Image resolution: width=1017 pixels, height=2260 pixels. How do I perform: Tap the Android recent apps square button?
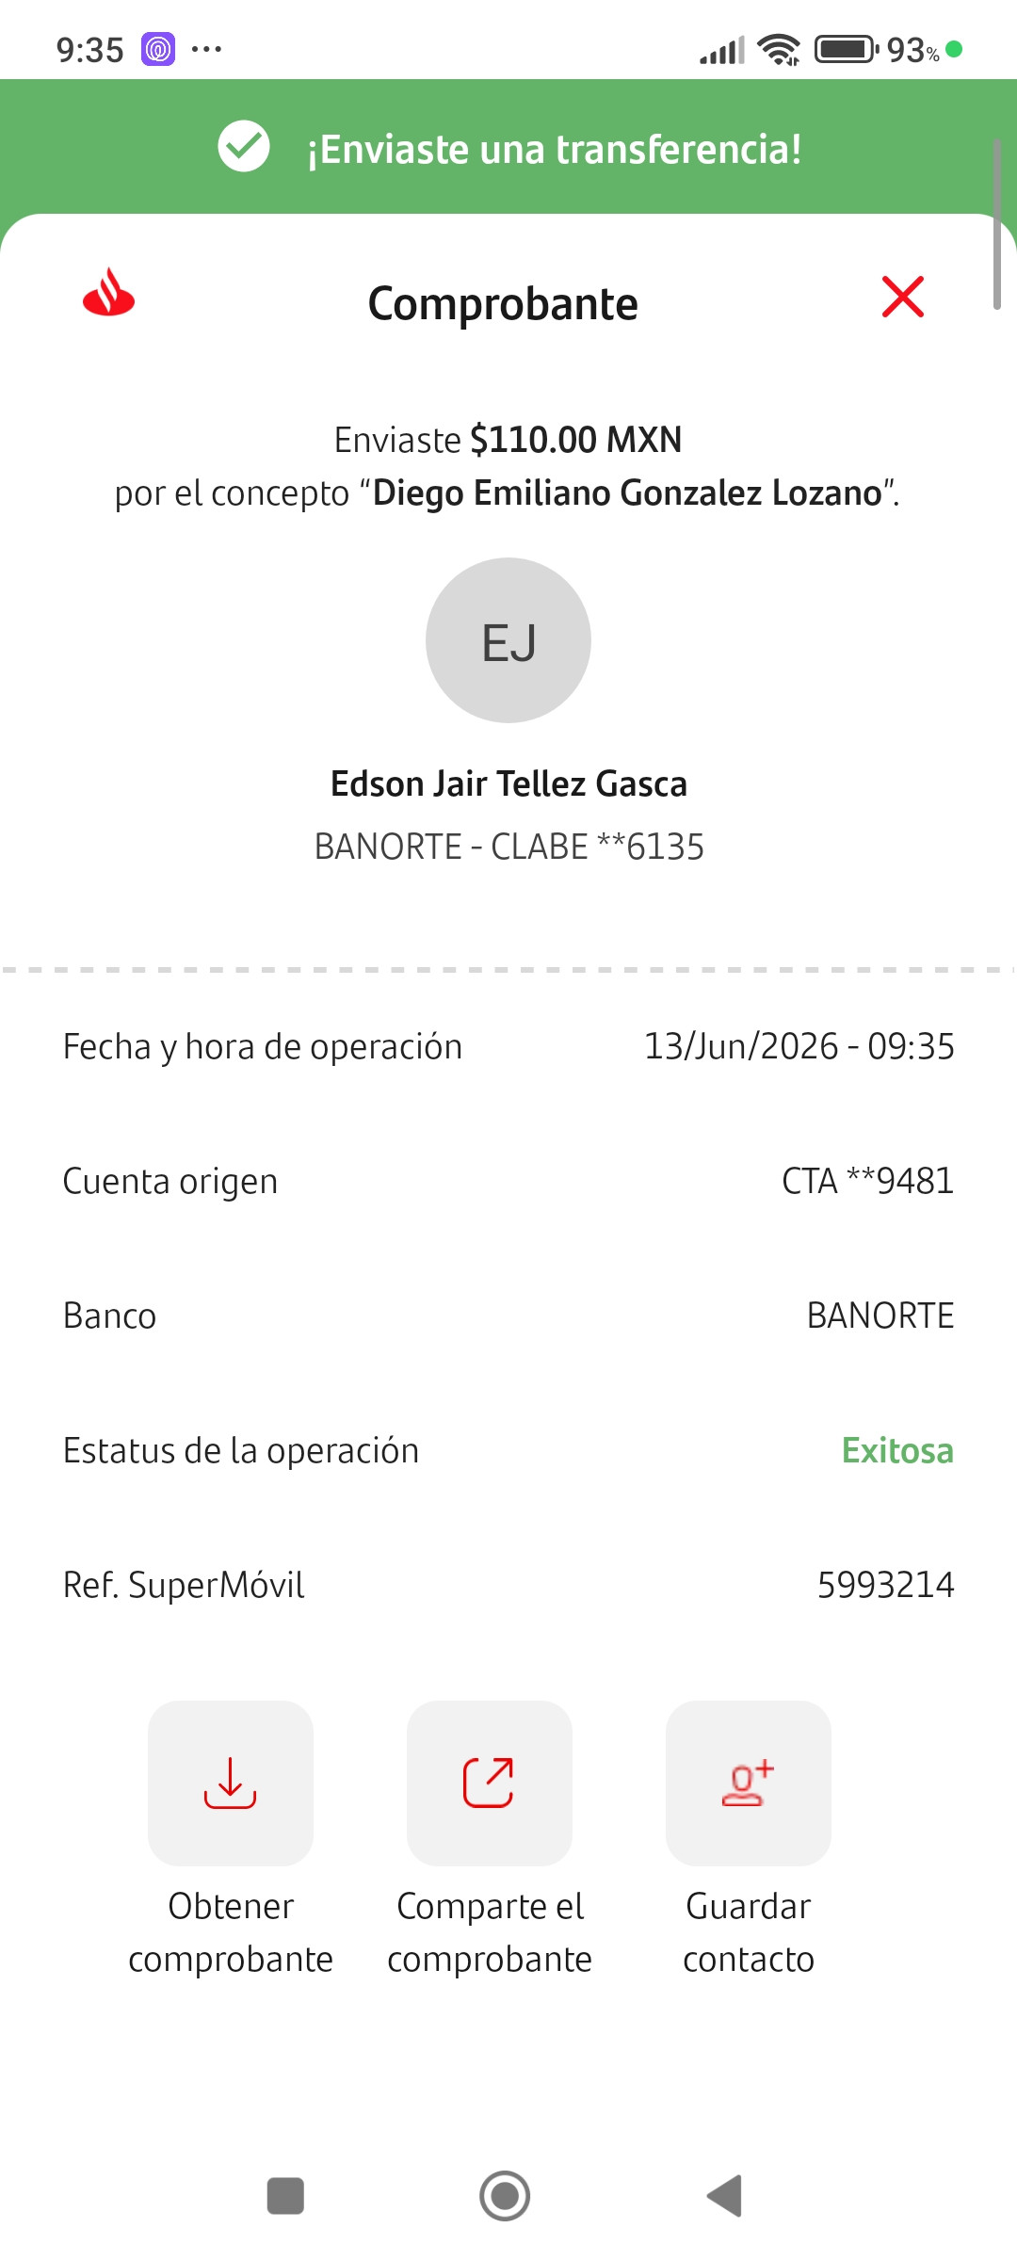coord(285,2196)
